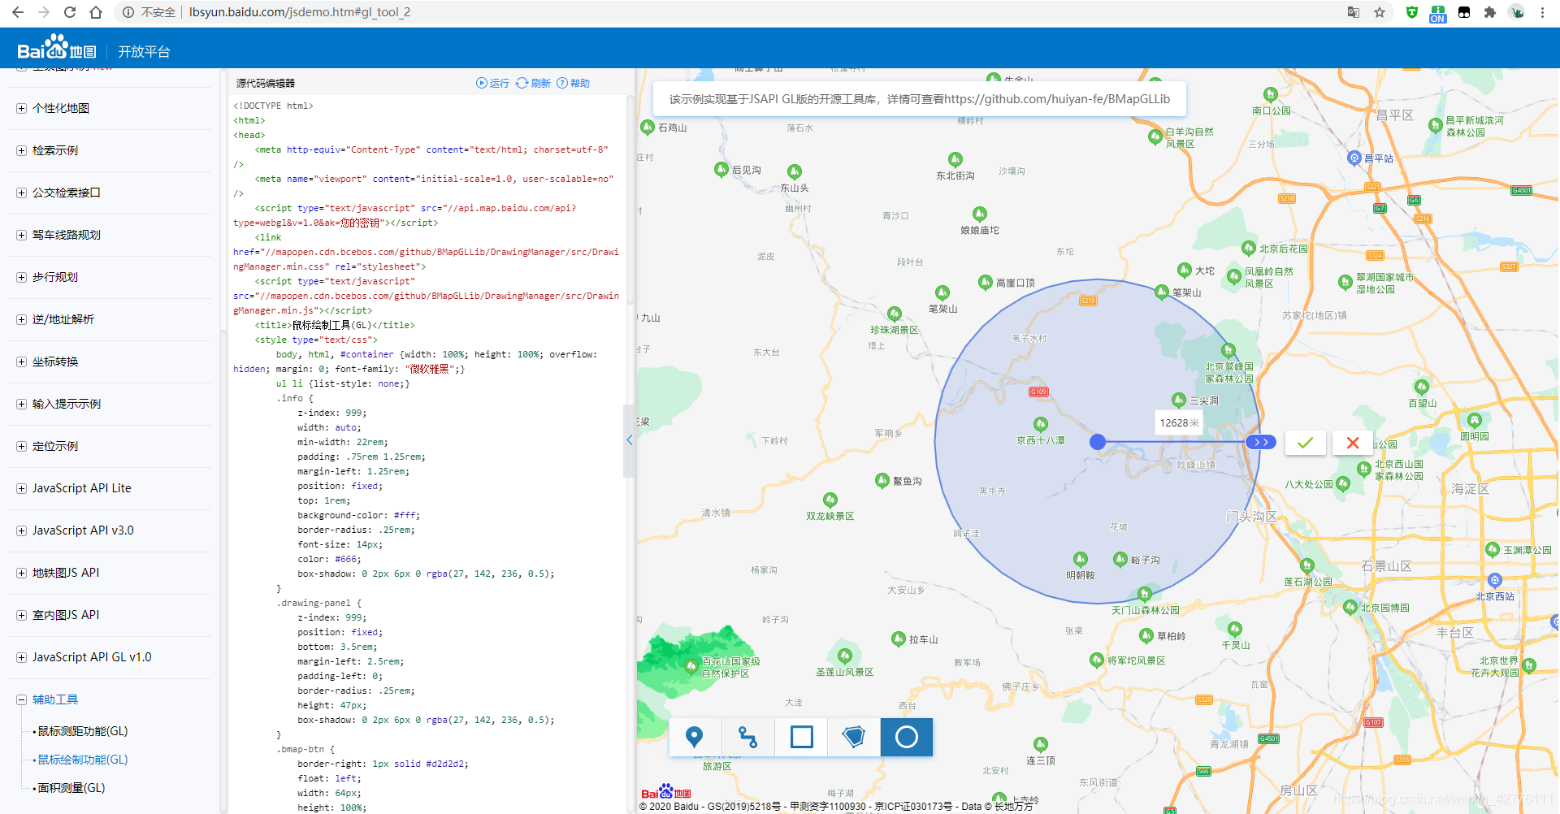Click the 笔架山 marker on circle edge
This screenshot has height=814, width=1560.
(1162, 291)
